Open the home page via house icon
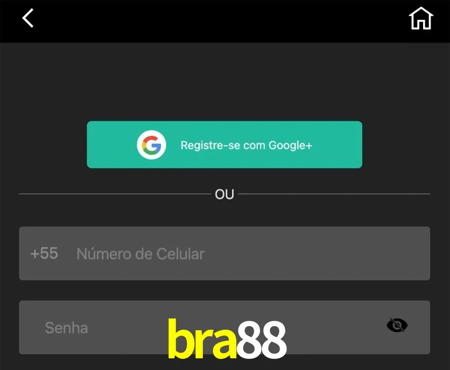This screenshot has height=370, width=450. coord(421,18)
